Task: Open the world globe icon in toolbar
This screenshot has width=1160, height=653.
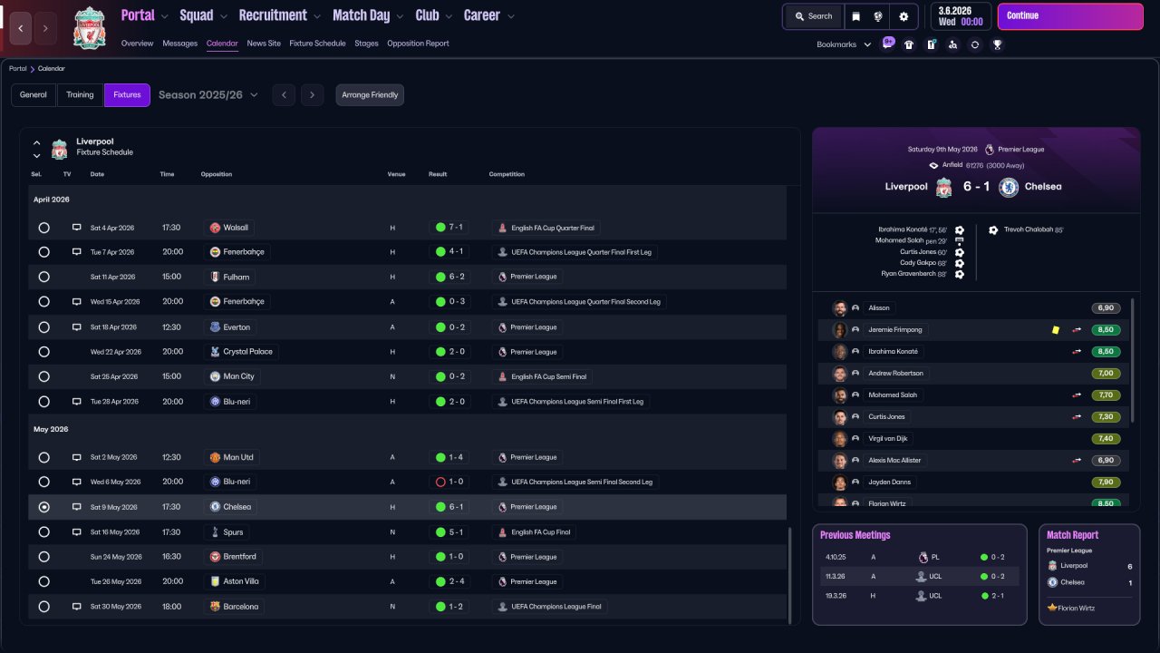Action: (878, 16)
